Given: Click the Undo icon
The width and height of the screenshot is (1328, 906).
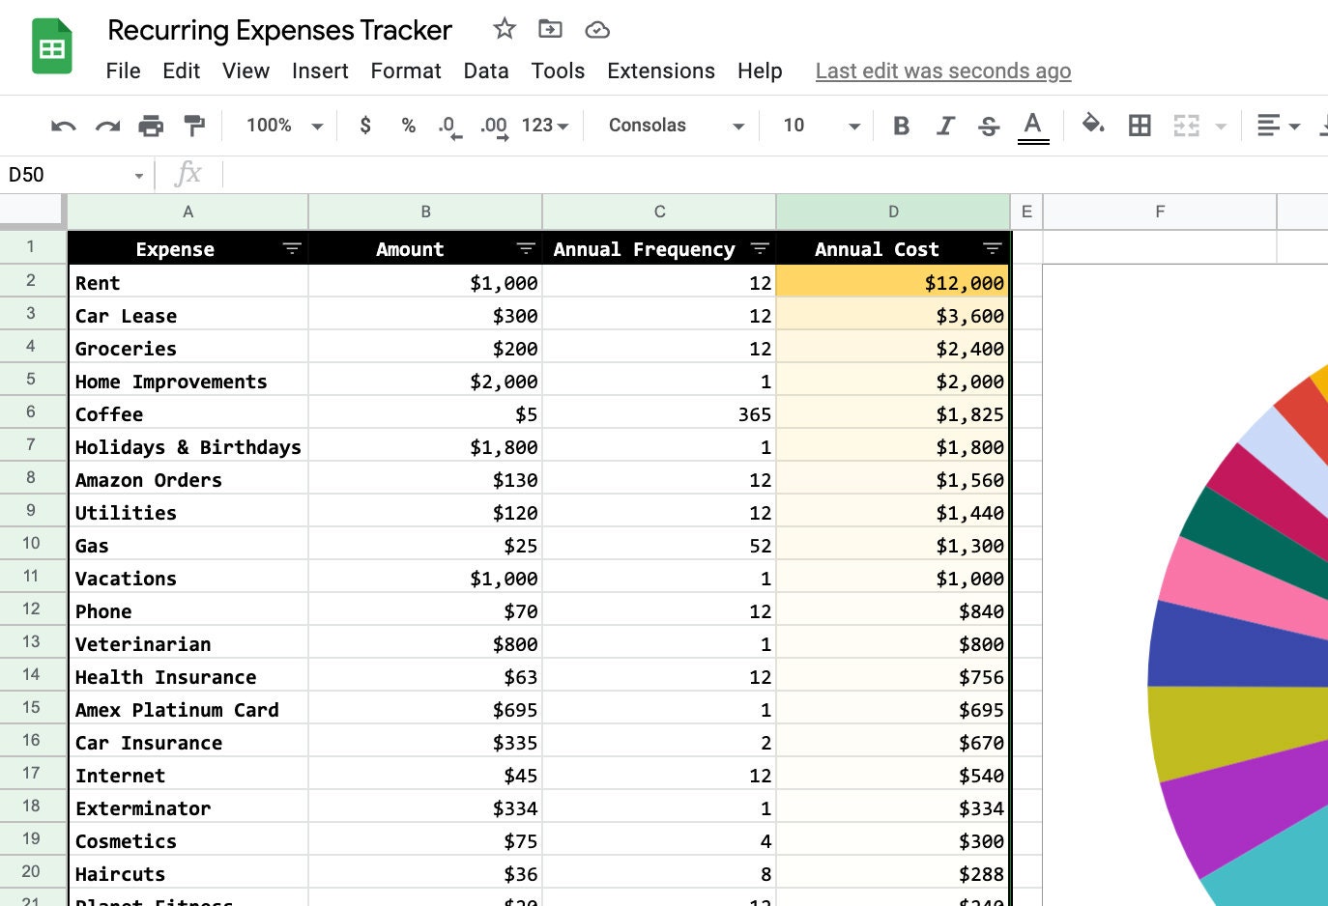Looking at the screenshot, I should (62, 125).
